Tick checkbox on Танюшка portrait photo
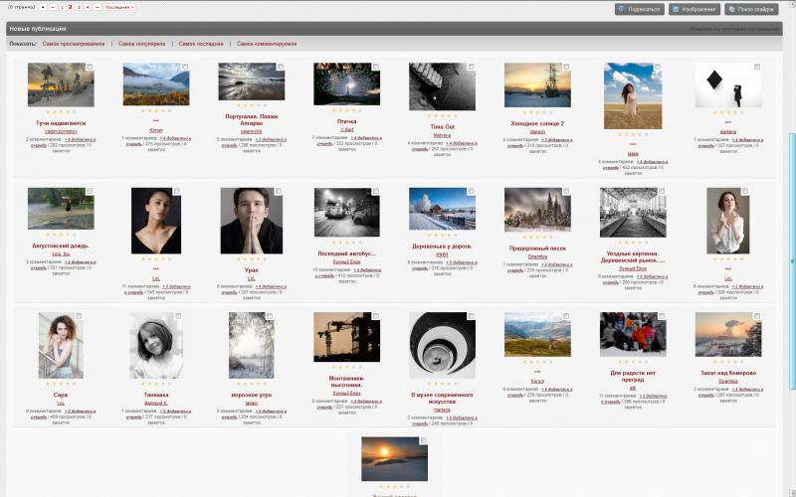This screenshot has width=796, height=497. point(179,316)
